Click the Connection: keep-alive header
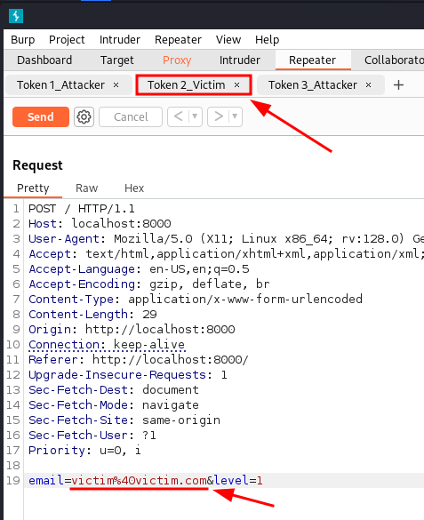The image size is (424, 520). (x=107, y=345)
